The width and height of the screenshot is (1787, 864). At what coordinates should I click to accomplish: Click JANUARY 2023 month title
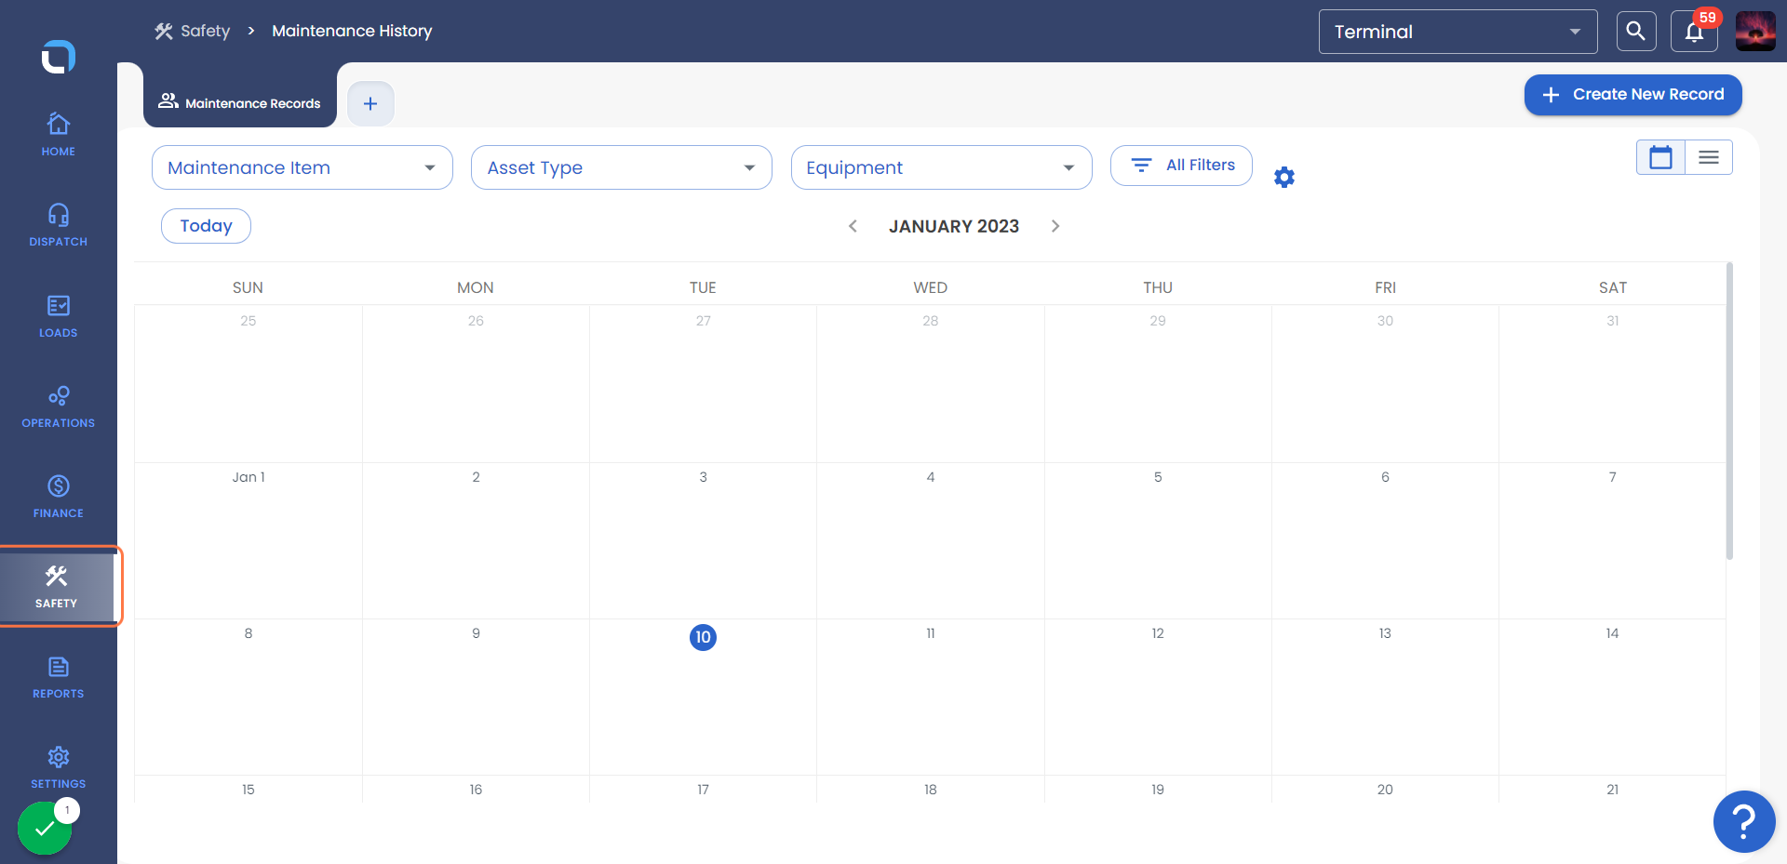pyautogui.click(x=954, y=226)
